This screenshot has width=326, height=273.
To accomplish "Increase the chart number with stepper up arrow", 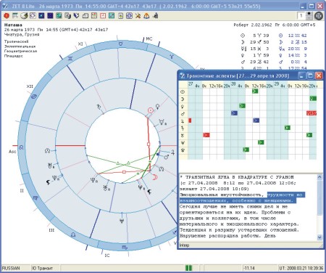I will coord(309,14).
